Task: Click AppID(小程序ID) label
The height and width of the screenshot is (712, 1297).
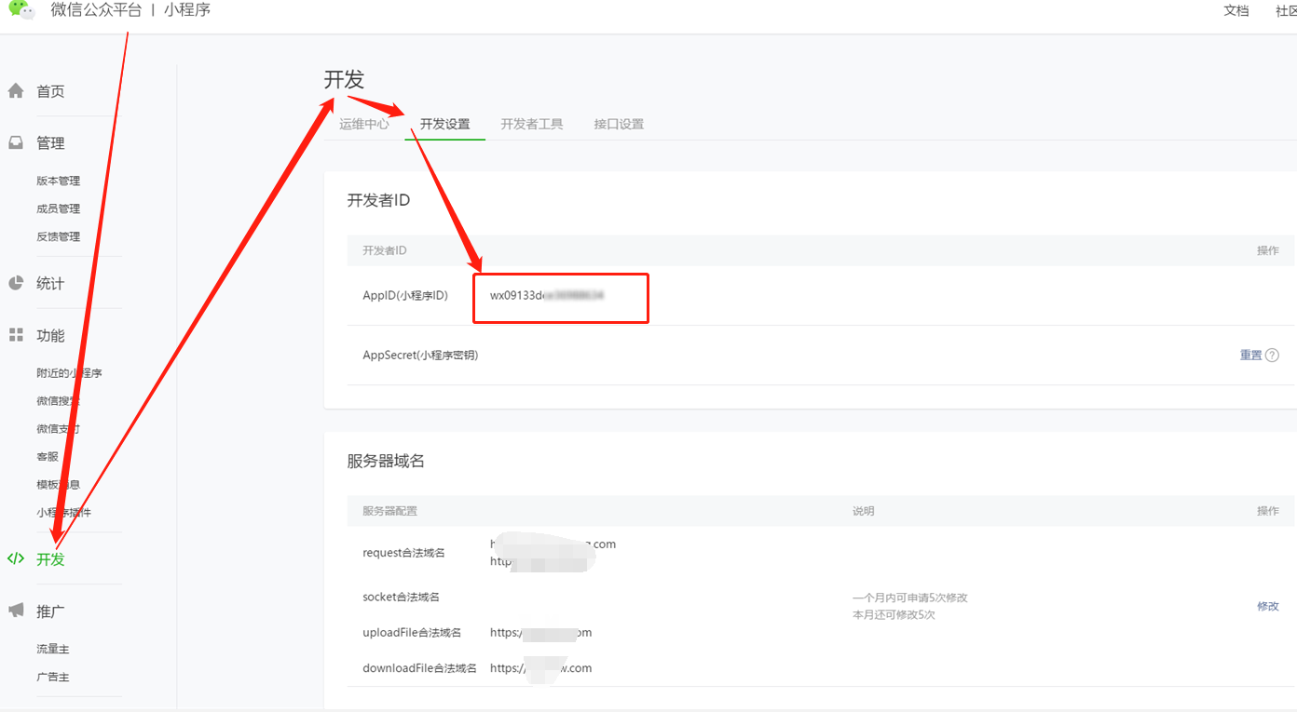Action: (405, 295)
